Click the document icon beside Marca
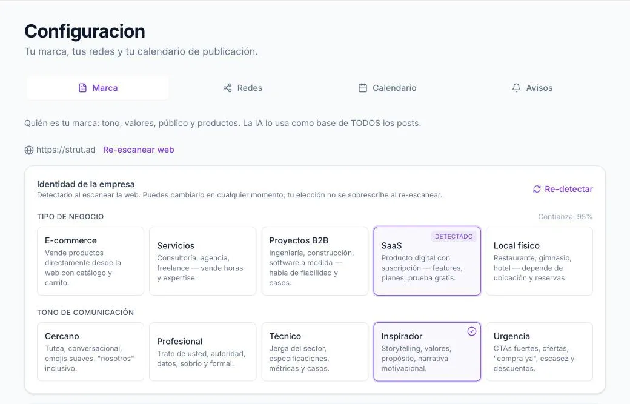 pos(82,88)
